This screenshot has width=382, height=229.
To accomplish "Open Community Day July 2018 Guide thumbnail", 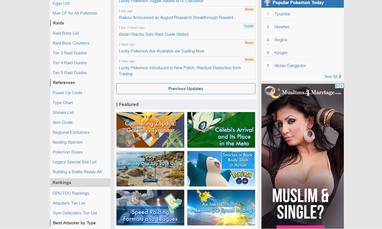I will point(150,169).
